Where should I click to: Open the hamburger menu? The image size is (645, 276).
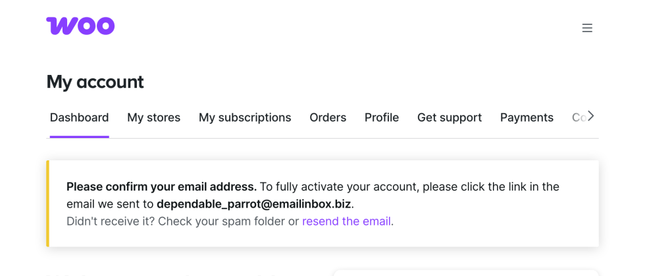[x=587, y=28]
